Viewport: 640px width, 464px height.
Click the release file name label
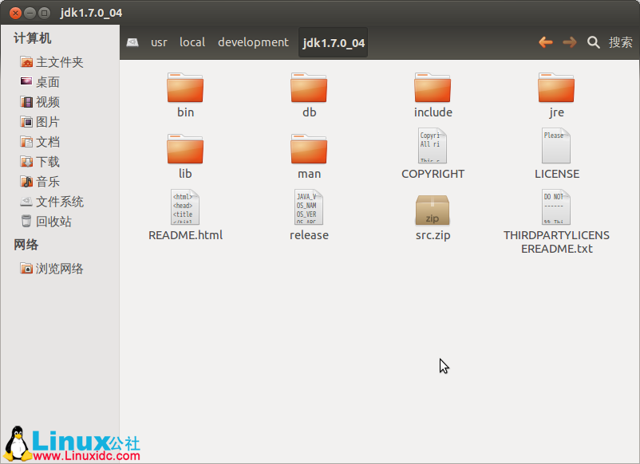[309, 235]
